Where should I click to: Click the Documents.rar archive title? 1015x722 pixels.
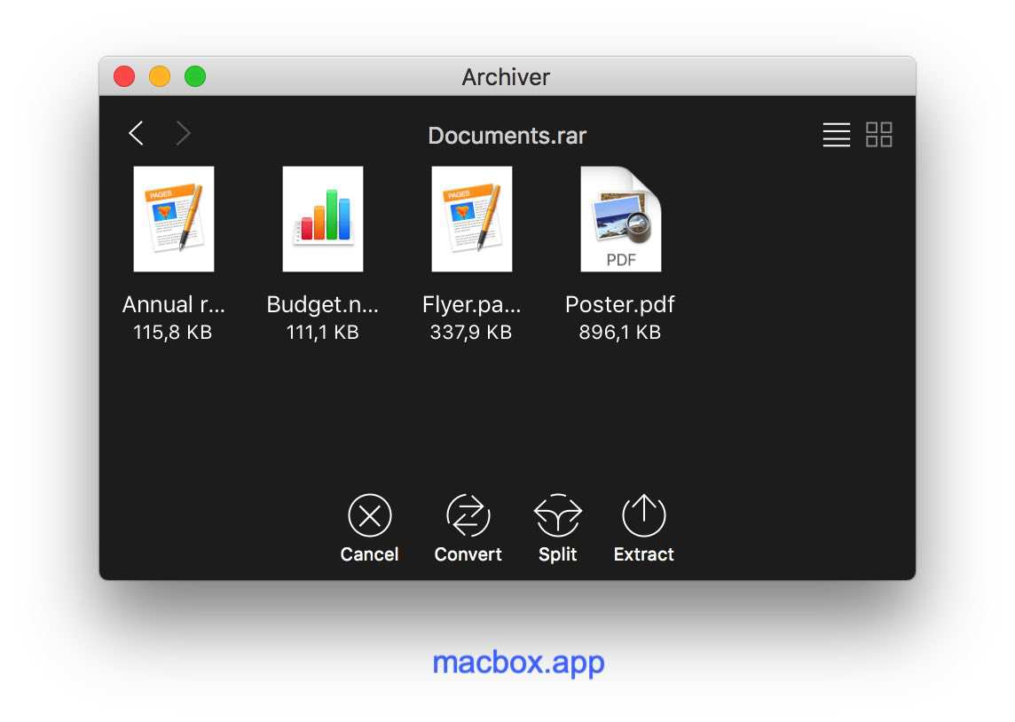pyautogui.click(x=507, y=136)
